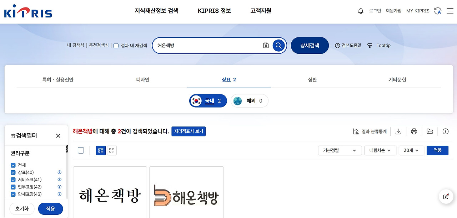Switch to the 상표 2 tab
This screenshot has width=457, height=218.
tap(229, 80)
